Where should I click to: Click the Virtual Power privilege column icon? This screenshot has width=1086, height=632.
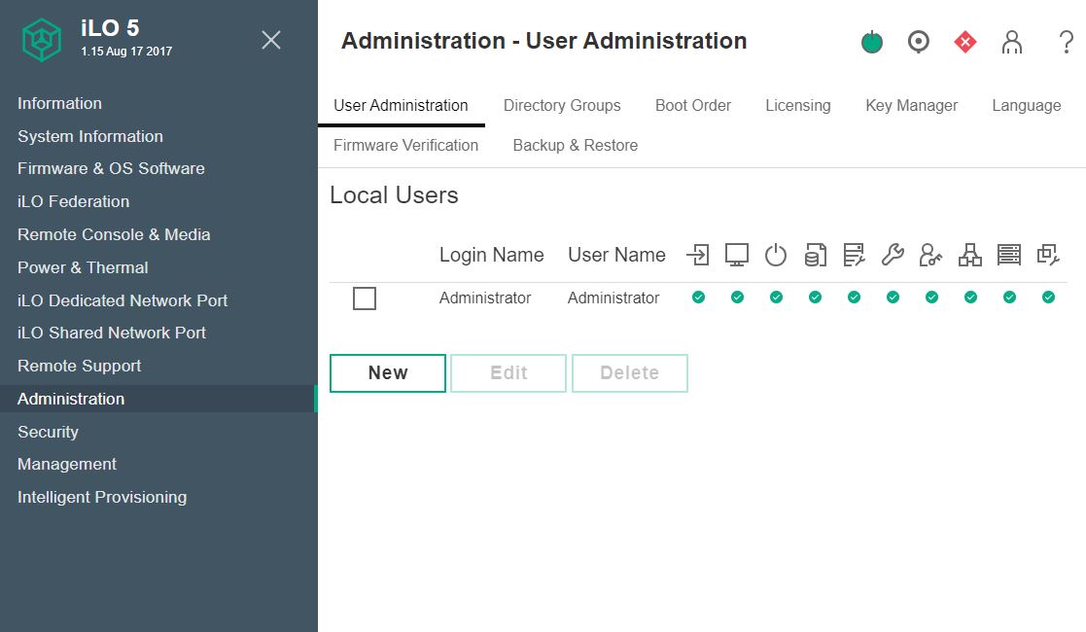pos(775,255)
